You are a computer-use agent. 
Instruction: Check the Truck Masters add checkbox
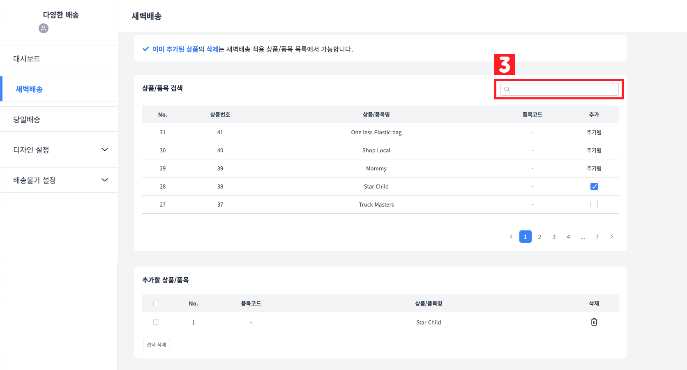[594, 205]
